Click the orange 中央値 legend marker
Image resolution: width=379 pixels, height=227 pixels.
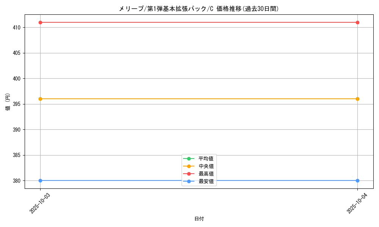(189, 166)
